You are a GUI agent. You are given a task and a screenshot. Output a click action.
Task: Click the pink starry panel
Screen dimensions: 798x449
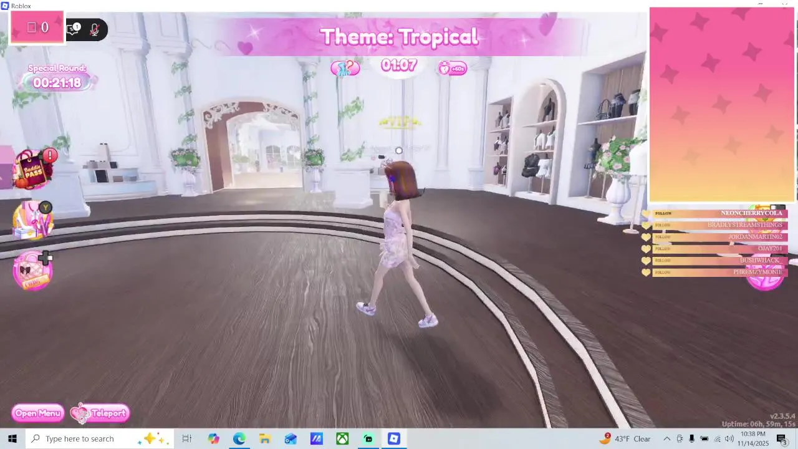[x=722, y=105]
